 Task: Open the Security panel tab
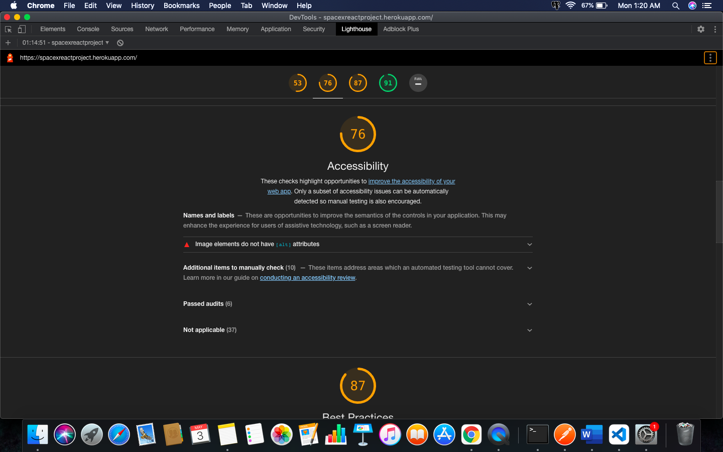[314, 29]
